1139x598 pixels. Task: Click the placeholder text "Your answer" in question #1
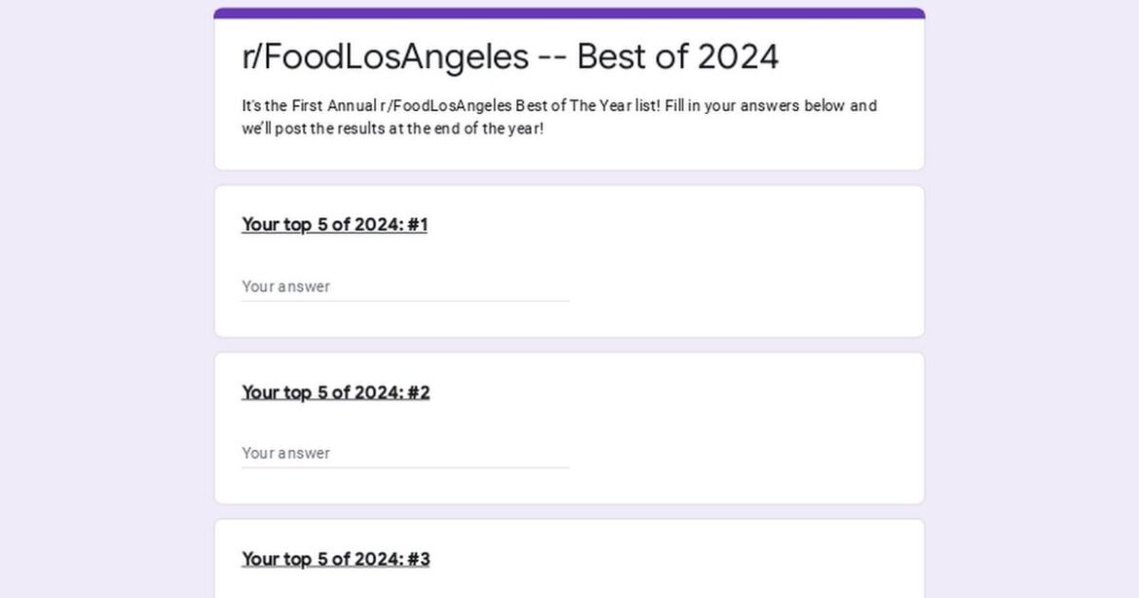pyautogui.click(x=285, y=286)
